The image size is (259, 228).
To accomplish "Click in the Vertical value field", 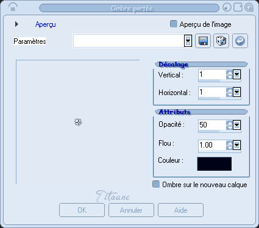I will (x=212, y=74).
